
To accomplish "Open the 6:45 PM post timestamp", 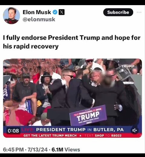I will tap(13, 150).
